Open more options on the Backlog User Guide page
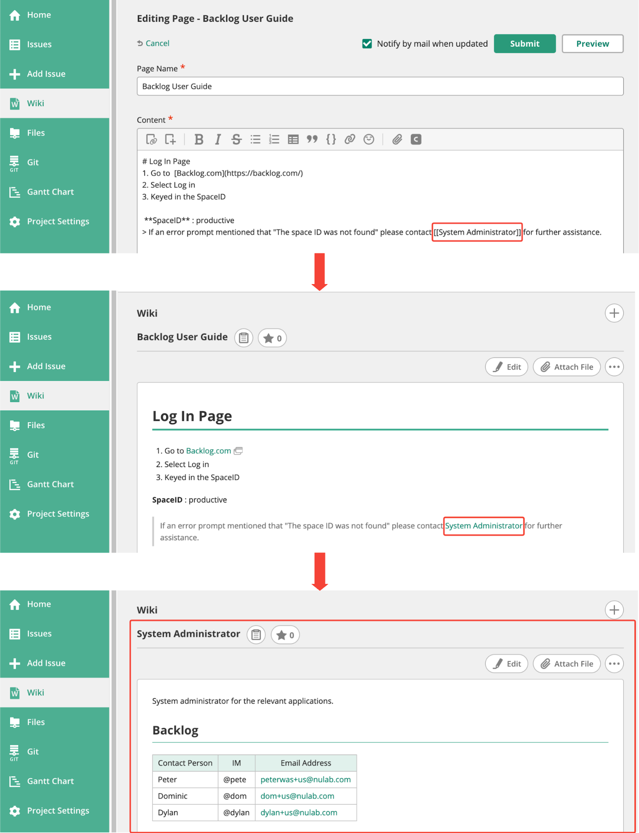 click(614, 367)
